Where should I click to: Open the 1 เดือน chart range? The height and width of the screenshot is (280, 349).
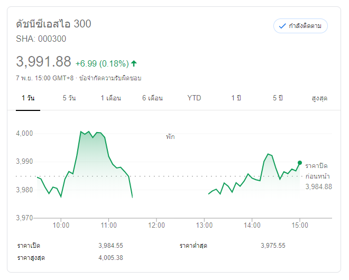click(x=111, y=98)
